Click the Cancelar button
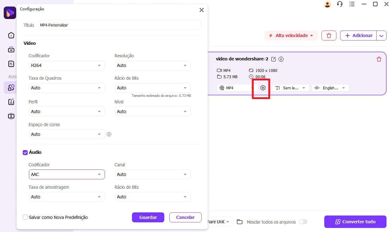This screenshot has width=389, height=232. click(x=185, y=217)
